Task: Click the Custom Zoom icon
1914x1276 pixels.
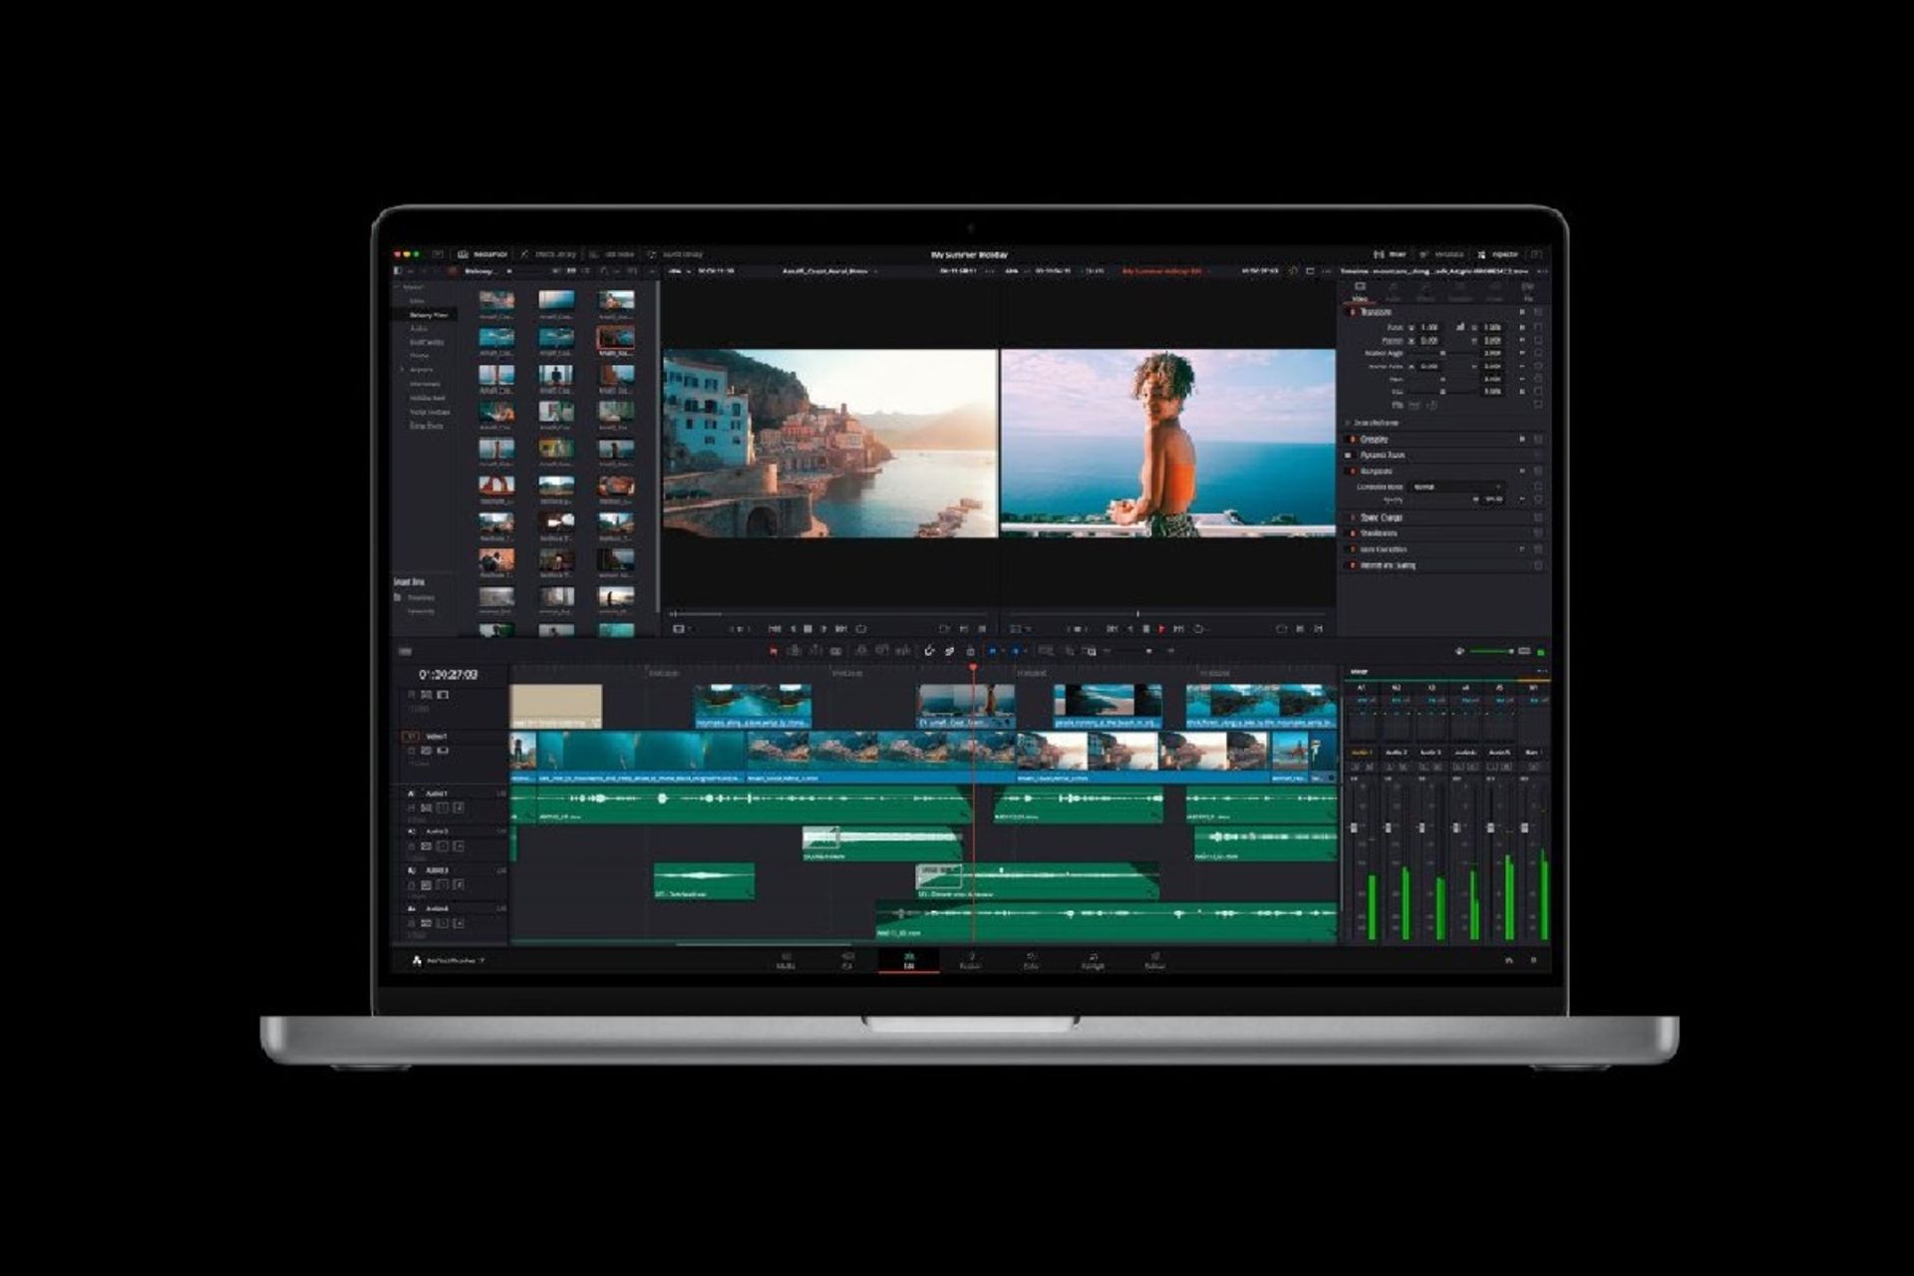Action: pos(1090,651)
